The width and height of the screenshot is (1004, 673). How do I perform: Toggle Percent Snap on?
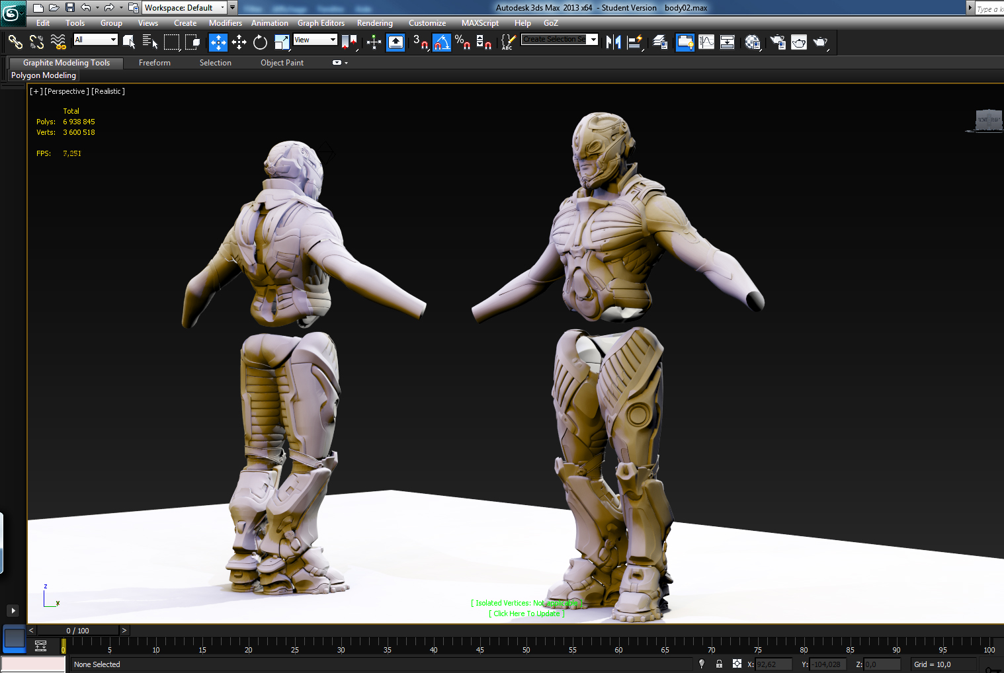462,42
